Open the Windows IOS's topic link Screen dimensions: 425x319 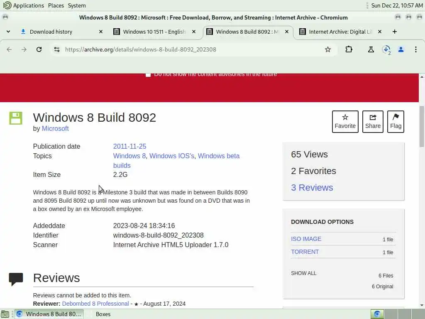click(x=172, y=156)
